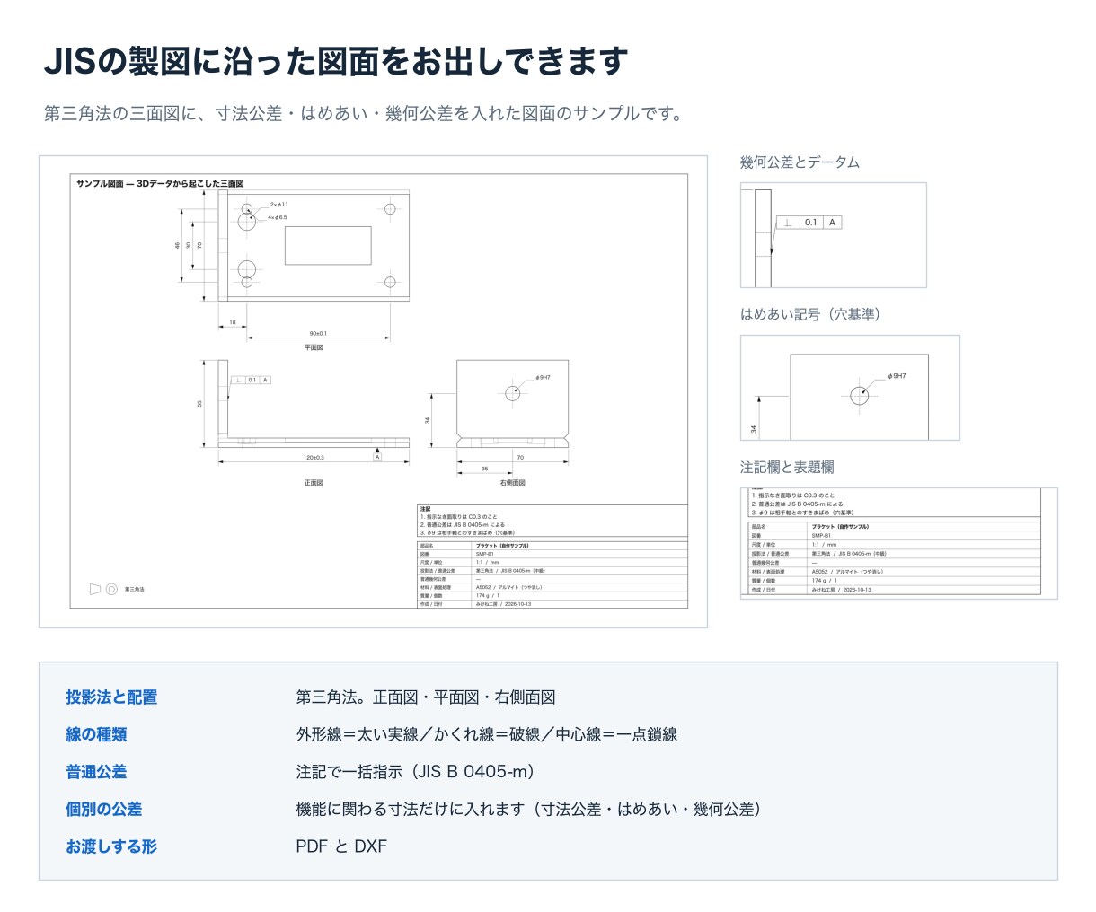Screen dimensions: 1096x912
Task: Click the 34 dimension in the fit thumbnail
Action: [x=753, y=430]
